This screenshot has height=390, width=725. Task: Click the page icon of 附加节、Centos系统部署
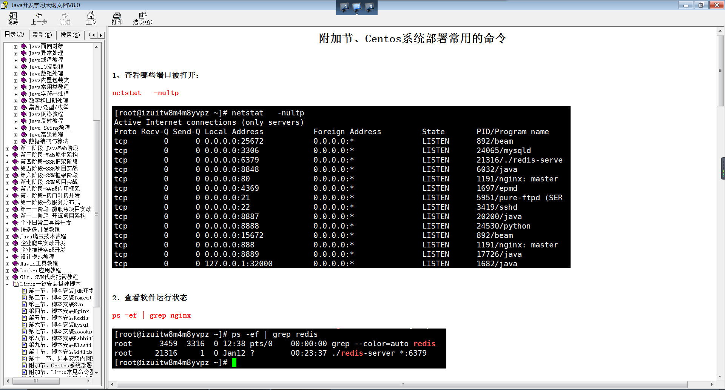coord(25,365)
